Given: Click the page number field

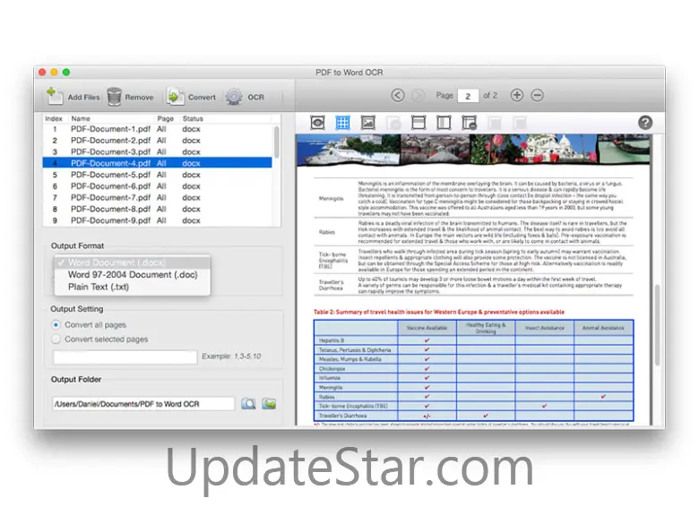Looking at the screenshot, I should pos(468,96).
